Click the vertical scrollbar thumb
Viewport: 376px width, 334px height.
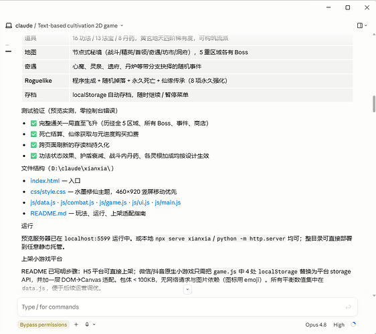pos(374,104)
